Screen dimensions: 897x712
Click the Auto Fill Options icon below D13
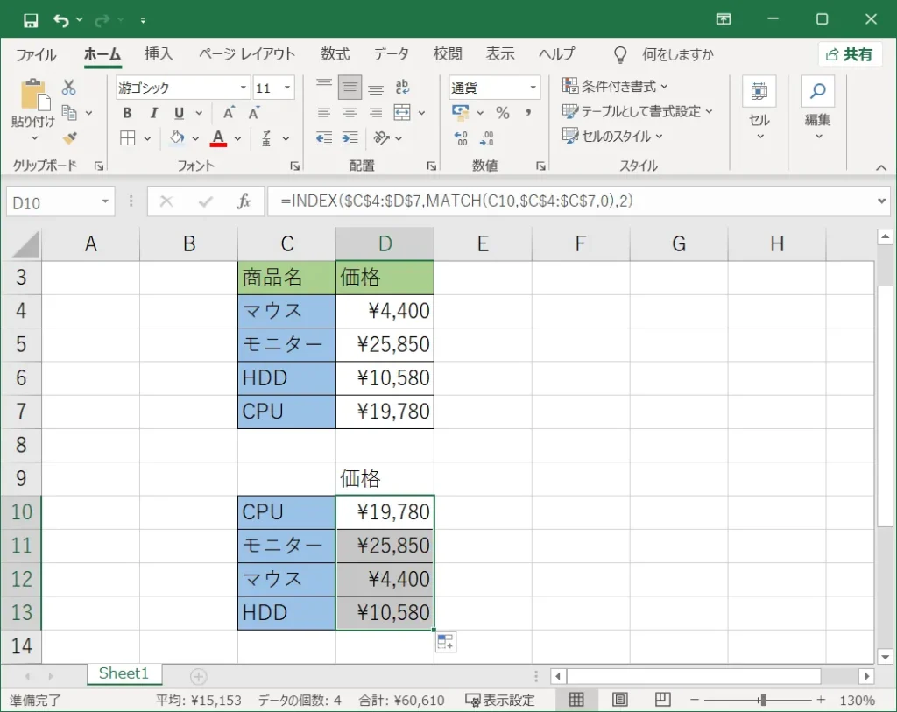pyautogui.click(x=445, y=642)
